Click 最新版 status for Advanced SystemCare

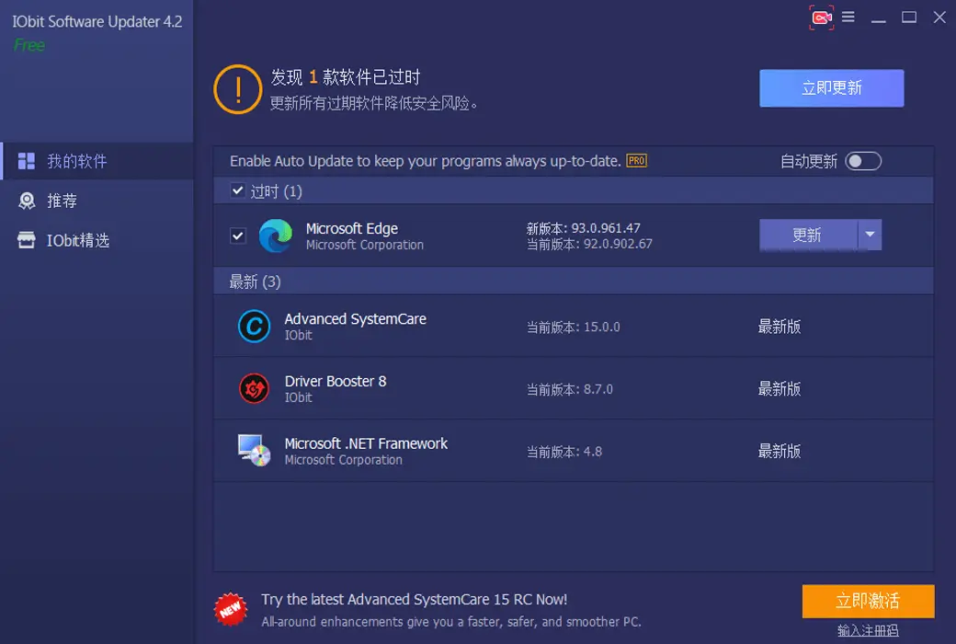tap(780, 327)
